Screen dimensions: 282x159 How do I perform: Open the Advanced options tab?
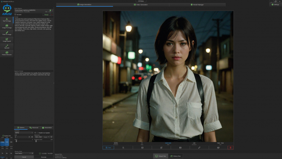tap(33, 128)
